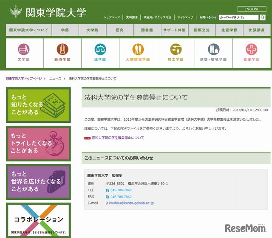Focus the キーワードを入力 search field
Image resolution: width=272 pixels, height=238 pixels.
239,17
